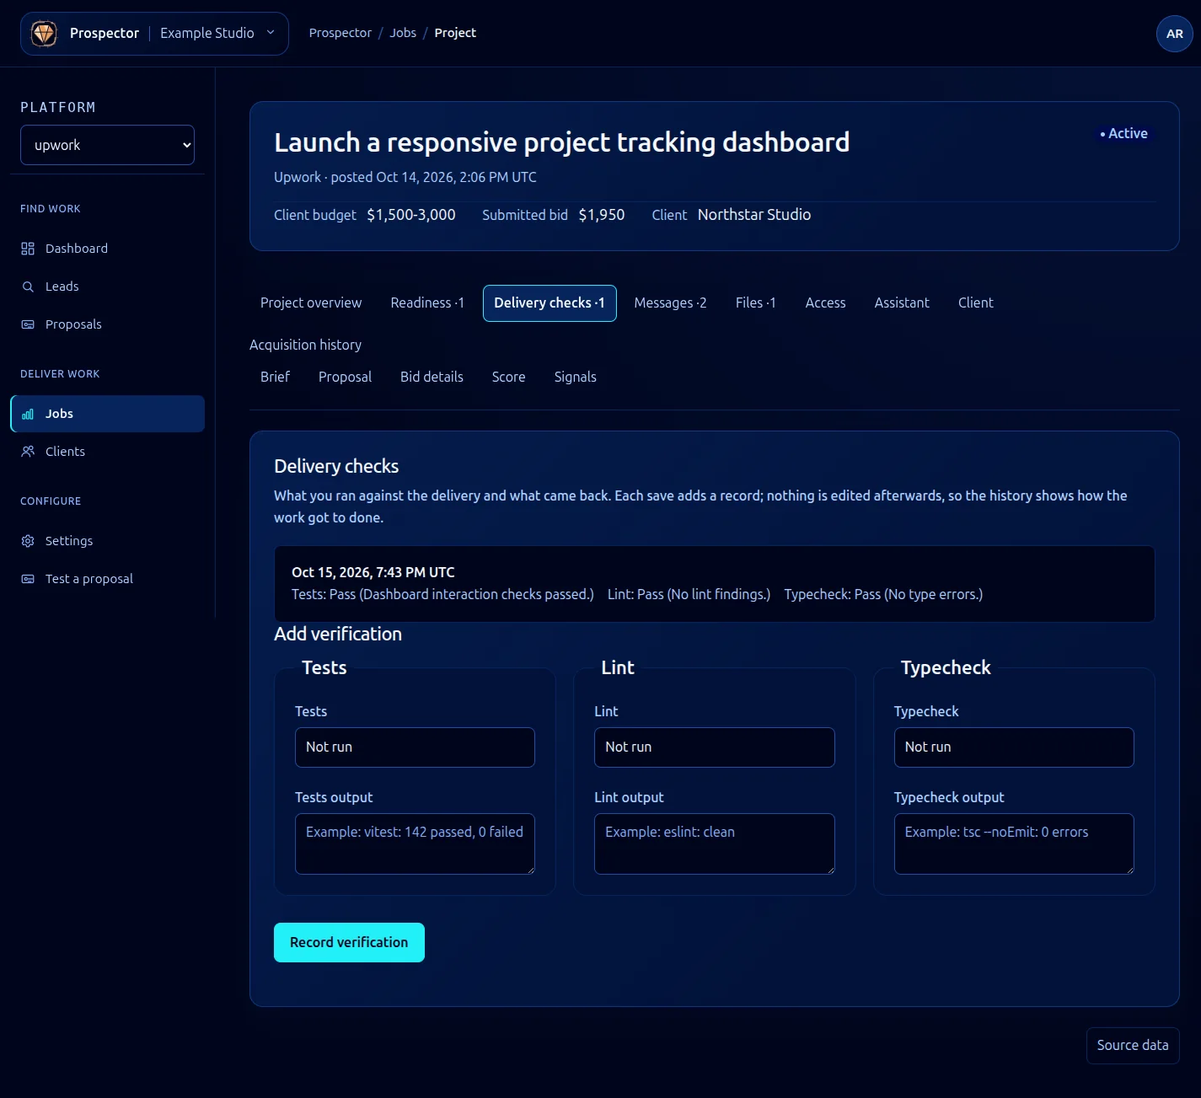Click the Clients people icon
The width and height of the screenshot is (1201, 1098).
28,452
